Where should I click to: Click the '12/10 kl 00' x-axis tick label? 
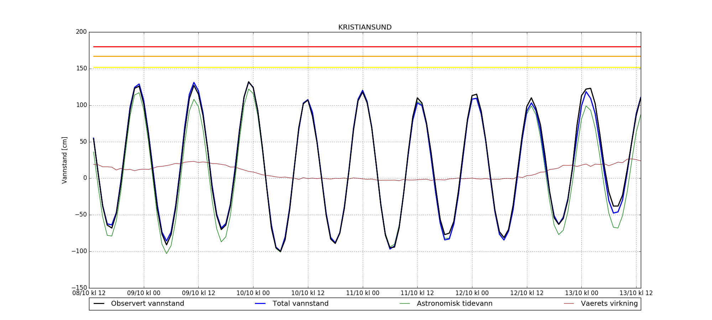472,293
